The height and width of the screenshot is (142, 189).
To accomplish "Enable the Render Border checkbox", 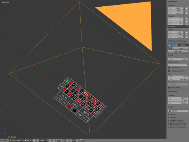I will [x=169, y=88].
